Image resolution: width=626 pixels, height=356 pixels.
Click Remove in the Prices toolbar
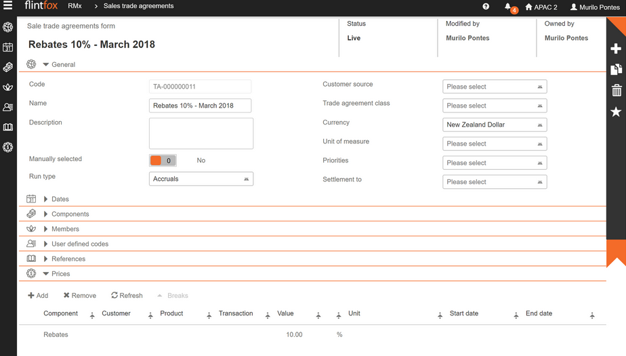pyautogui.click(x=80, y=295)
